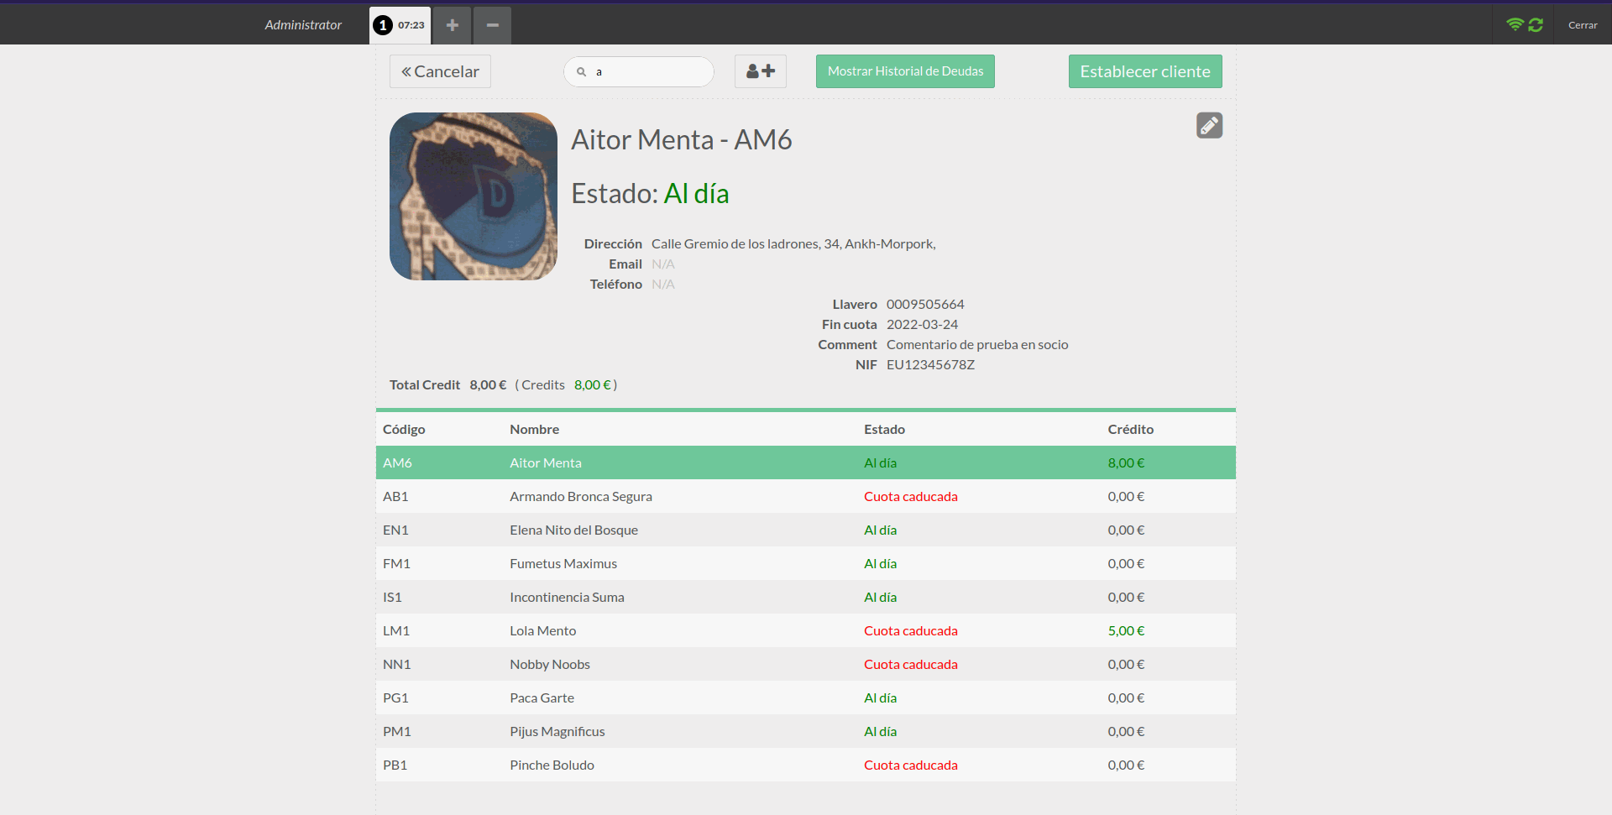Click the code AB1 cell
The height and width of the screenshot is (815, 1612).
[395, 496]
